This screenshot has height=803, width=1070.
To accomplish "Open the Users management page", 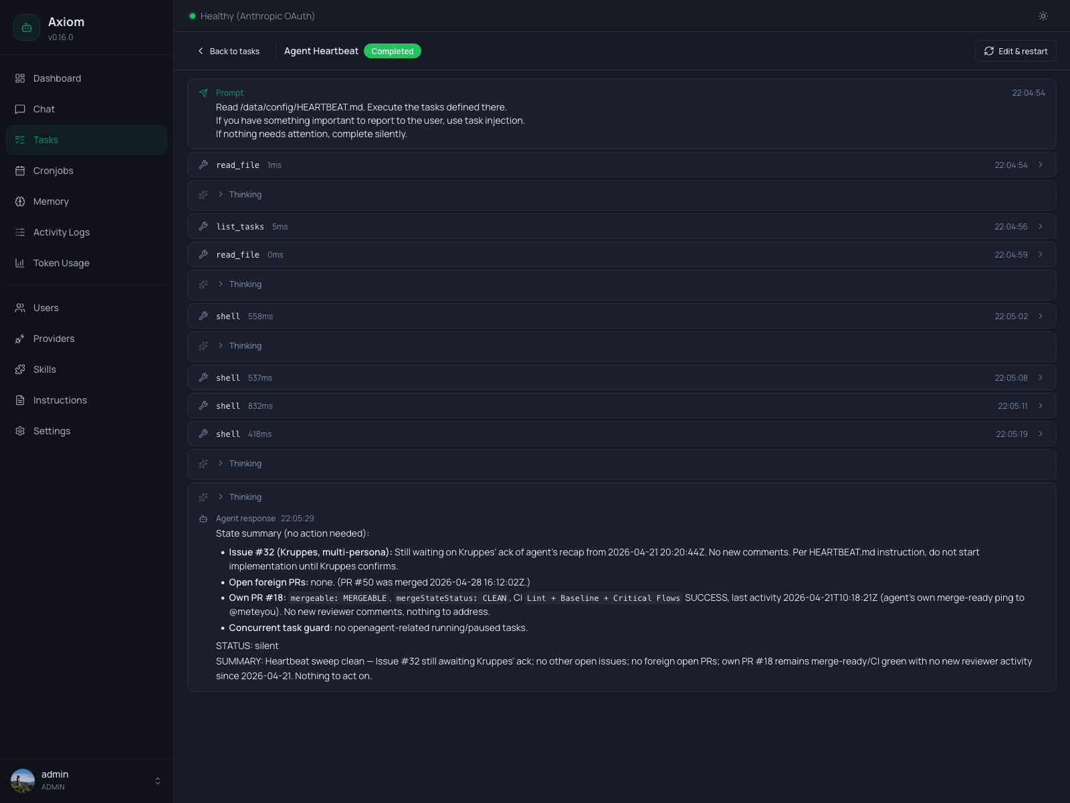I will click(x=45, y=308).
